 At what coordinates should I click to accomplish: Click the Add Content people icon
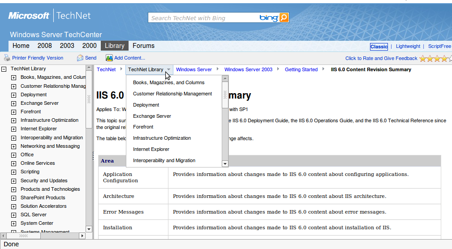(x=109, y=58)
